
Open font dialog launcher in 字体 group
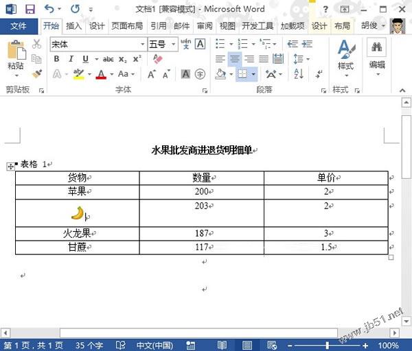(x=205, y=90)
